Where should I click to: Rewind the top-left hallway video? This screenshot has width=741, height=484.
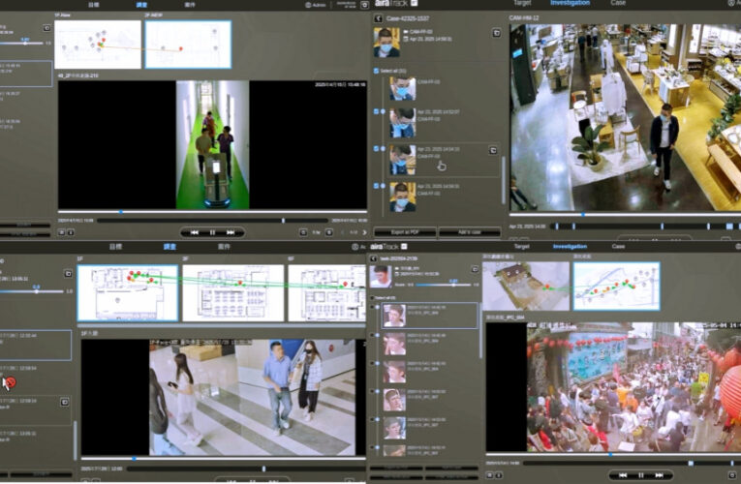click(195, 232)
